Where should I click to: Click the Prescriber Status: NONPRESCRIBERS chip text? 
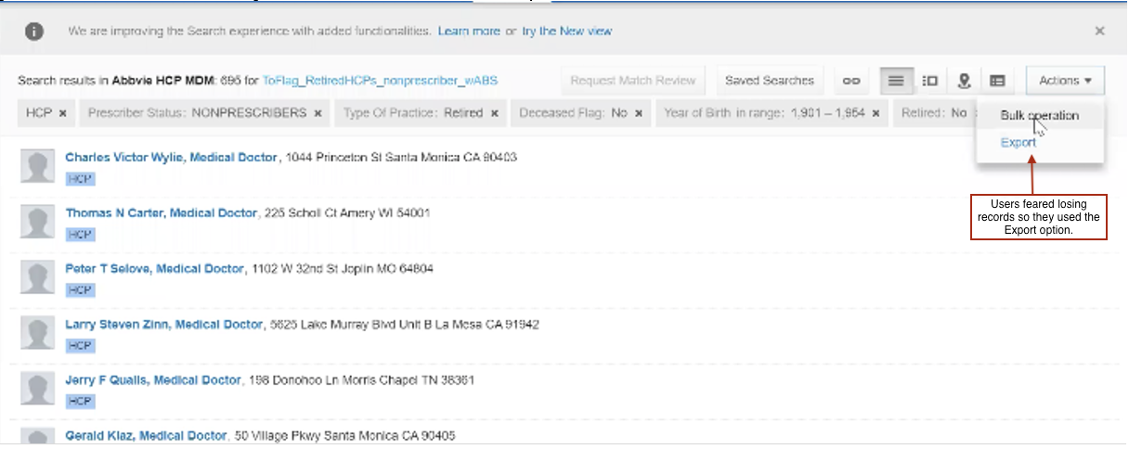click(198, 113)
